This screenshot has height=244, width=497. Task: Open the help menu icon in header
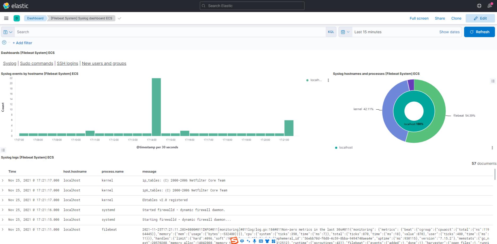(479, 6)
